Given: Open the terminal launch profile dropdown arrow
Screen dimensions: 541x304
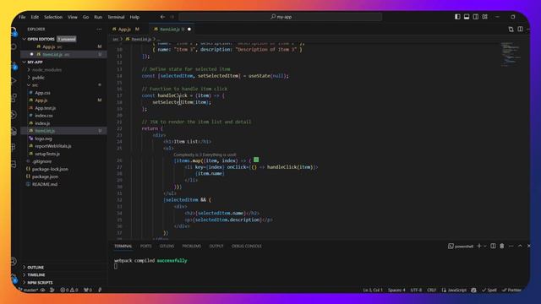Looking at the screenshot, I should tap(484, 246).
